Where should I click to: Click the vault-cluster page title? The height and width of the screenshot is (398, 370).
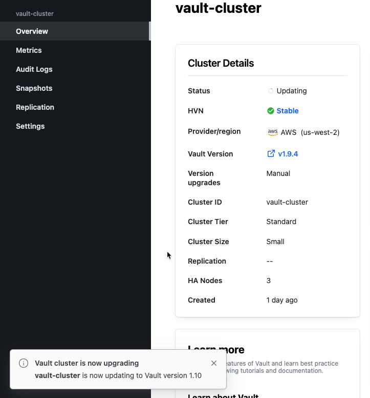coord(219,8)
